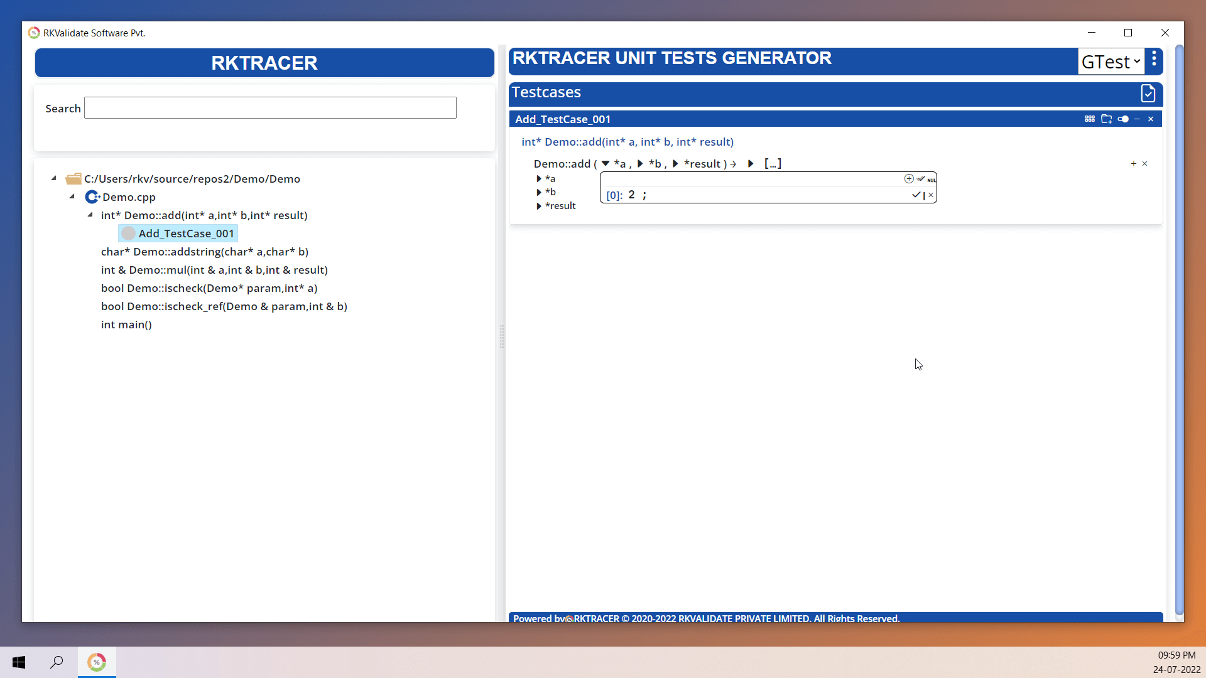Confirm the [0] value with the checkmark

pyautogui.click(x=916, y=195)
